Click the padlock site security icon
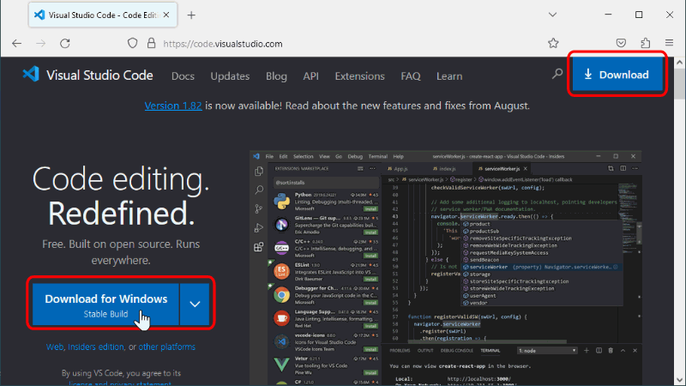The width and height of the screenshot is (686, 386). point(152,43)
